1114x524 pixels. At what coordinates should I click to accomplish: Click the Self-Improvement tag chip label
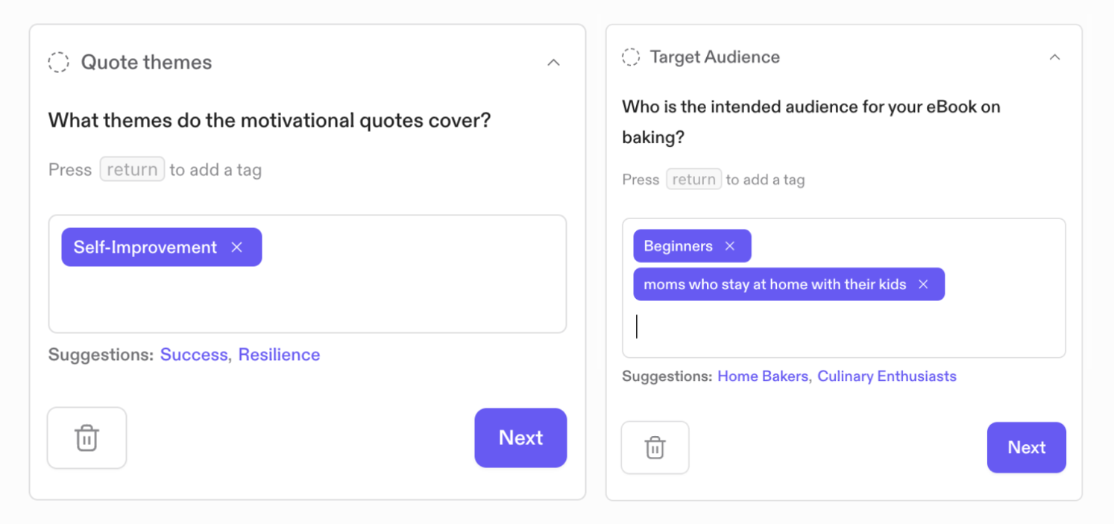tap(145, 247)
